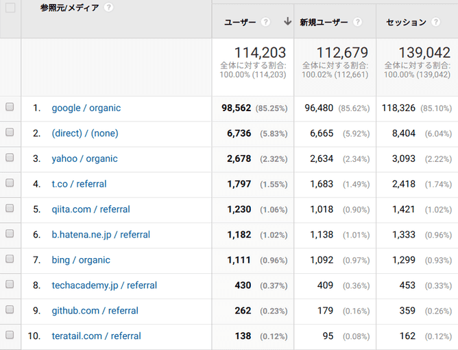Select checkbox for yahoo / organic row

(10, 159)
